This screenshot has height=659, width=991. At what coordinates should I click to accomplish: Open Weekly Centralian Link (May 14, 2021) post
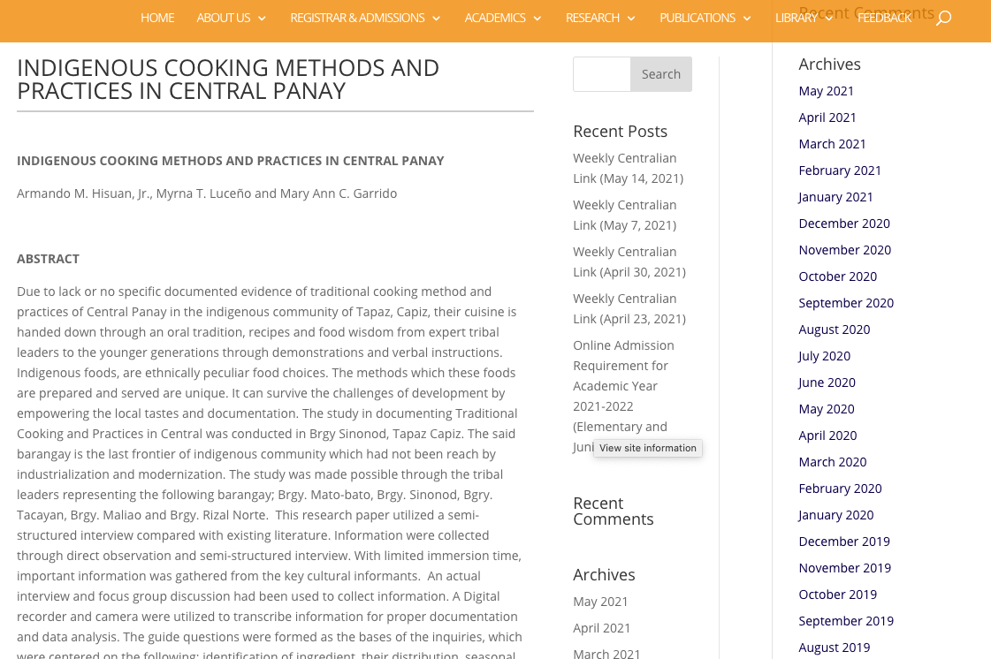[x=629, y=168]
